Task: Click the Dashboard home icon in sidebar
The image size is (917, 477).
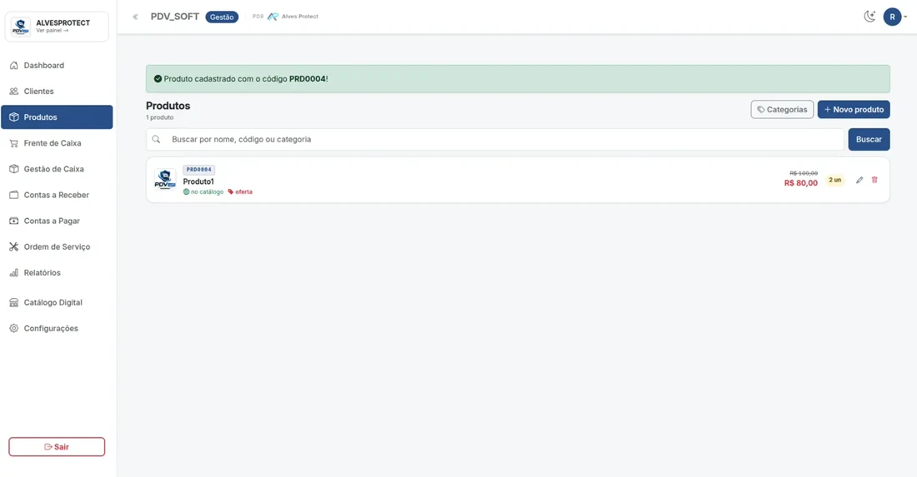Action: click(14, 66)
